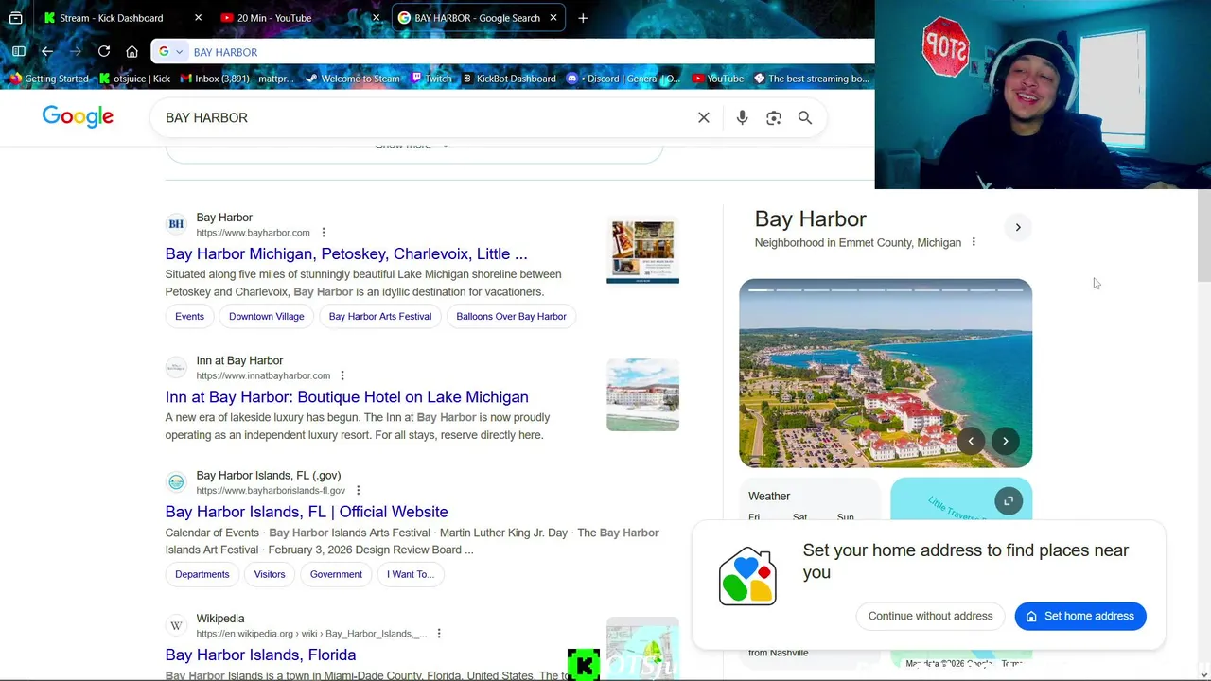Open search engine selector dropdown
The image size is (1211, 681).
click(x=170, y=52)
